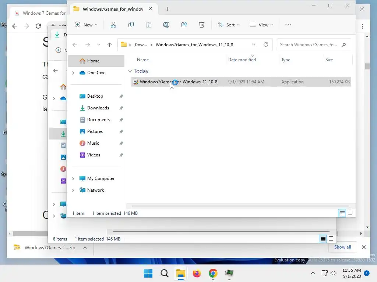Expand My Computer in navigation pane

[x=73, y=178]
